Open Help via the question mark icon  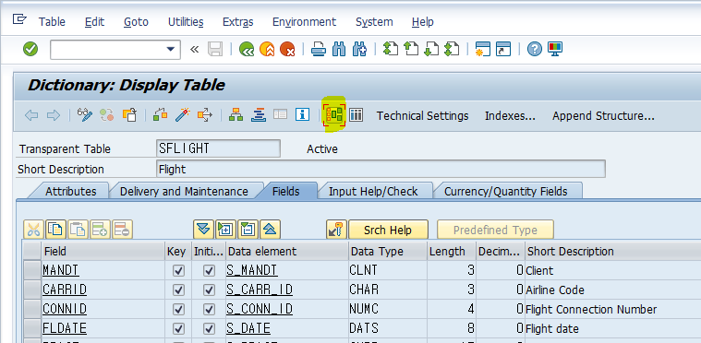click(534, 49)
